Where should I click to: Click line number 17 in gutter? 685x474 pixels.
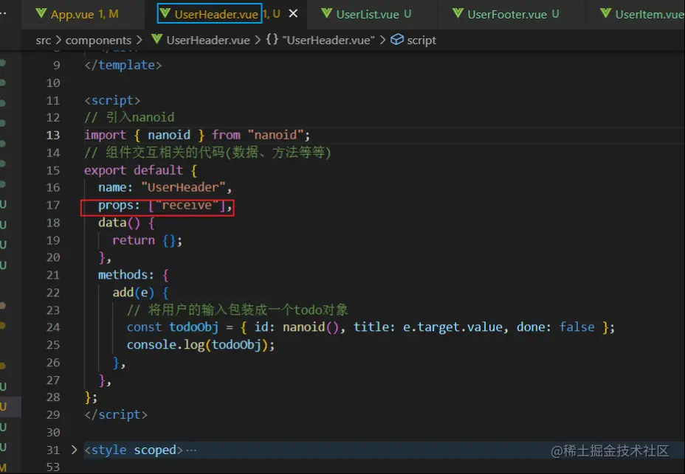[53, 205]
